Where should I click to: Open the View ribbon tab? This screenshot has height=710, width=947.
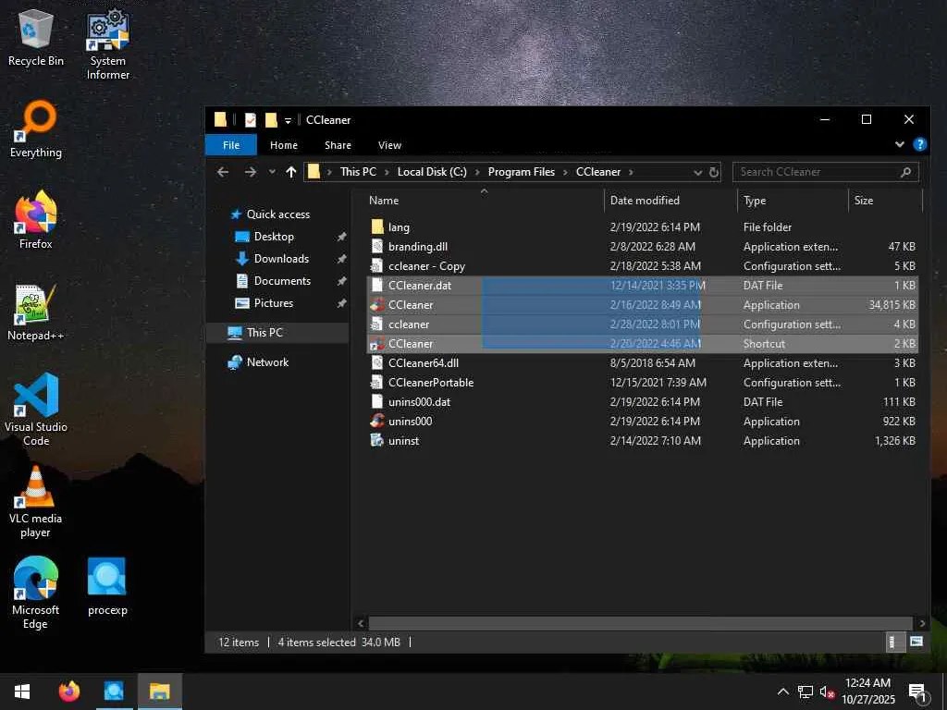tap(389, 145)
